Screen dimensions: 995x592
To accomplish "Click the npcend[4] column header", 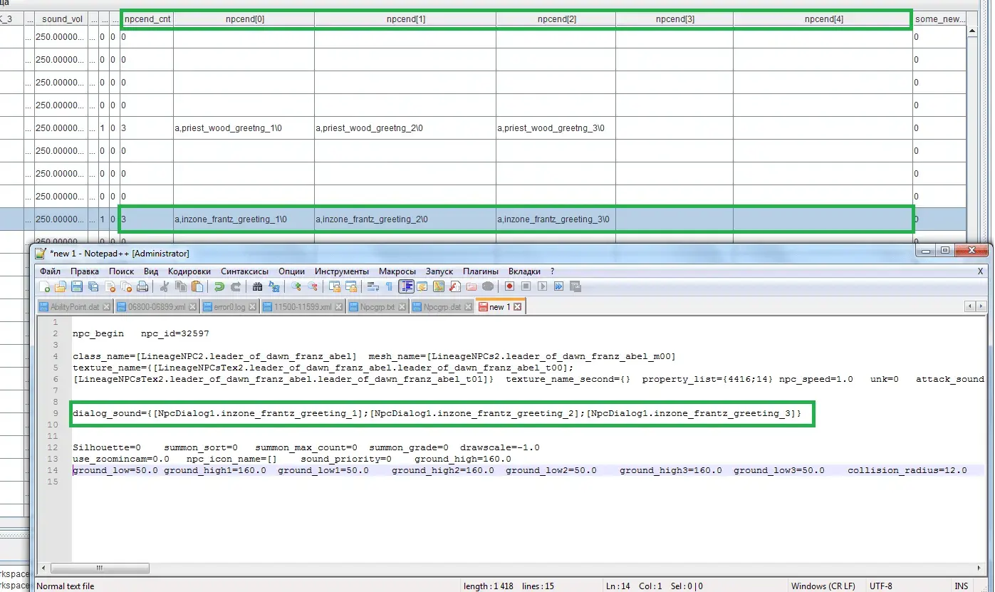I will pos(823,19).
